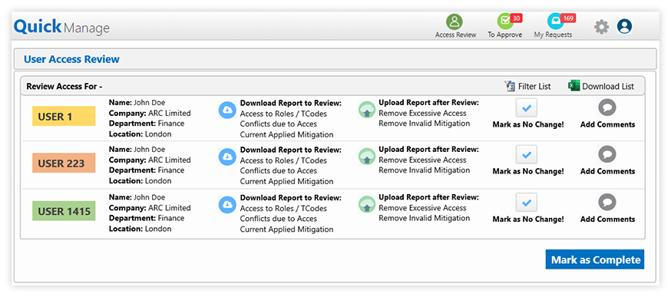Image resolution: width=671 pixels, height=297 pixels.
Task: Upload reviewed report for USER 1
Action: (x=367, y=110)
